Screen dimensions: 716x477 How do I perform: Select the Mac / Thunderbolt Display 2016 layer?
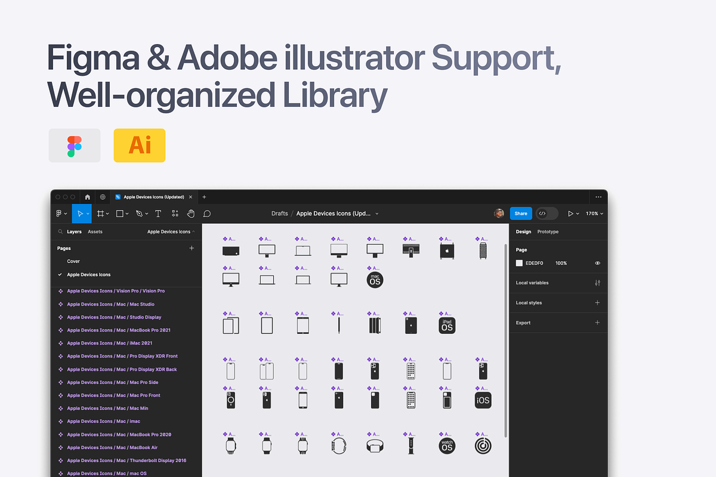[126, 460]
